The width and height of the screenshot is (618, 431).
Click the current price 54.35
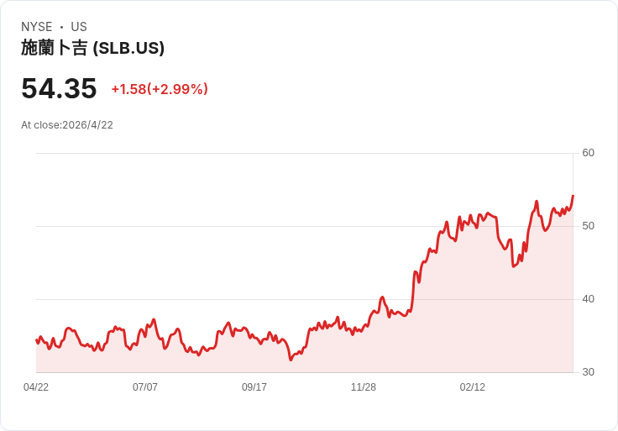pyautogui.click(x=59, y=88)
